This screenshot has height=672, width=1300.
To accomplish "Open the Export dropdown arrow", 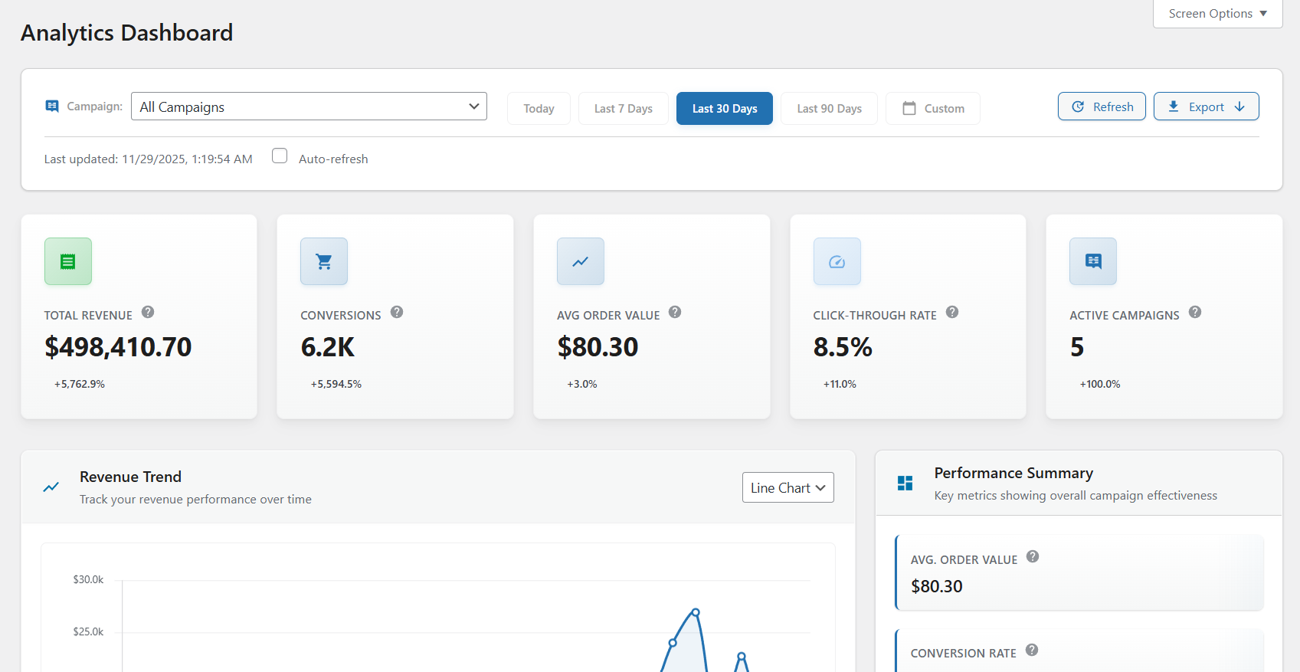I will click(1240, 107).
